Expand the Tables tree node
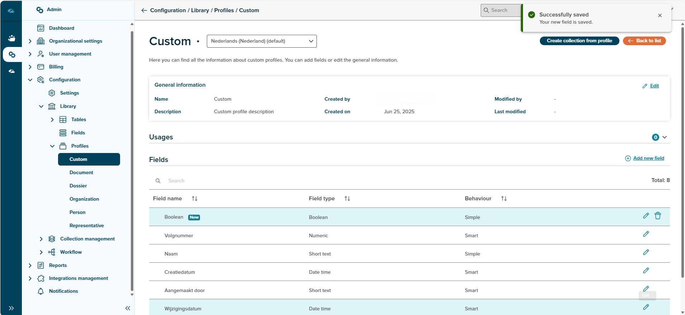Viewport: 685px width, 315px height. pos(52,120)
